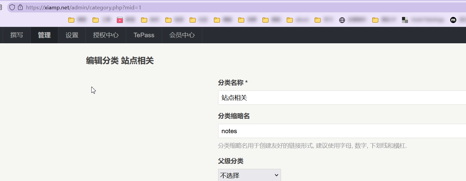This screenshot has height=181, width=466.
Task: Open the Medium 'm' bookmark icon
Action: coord(453,20)
